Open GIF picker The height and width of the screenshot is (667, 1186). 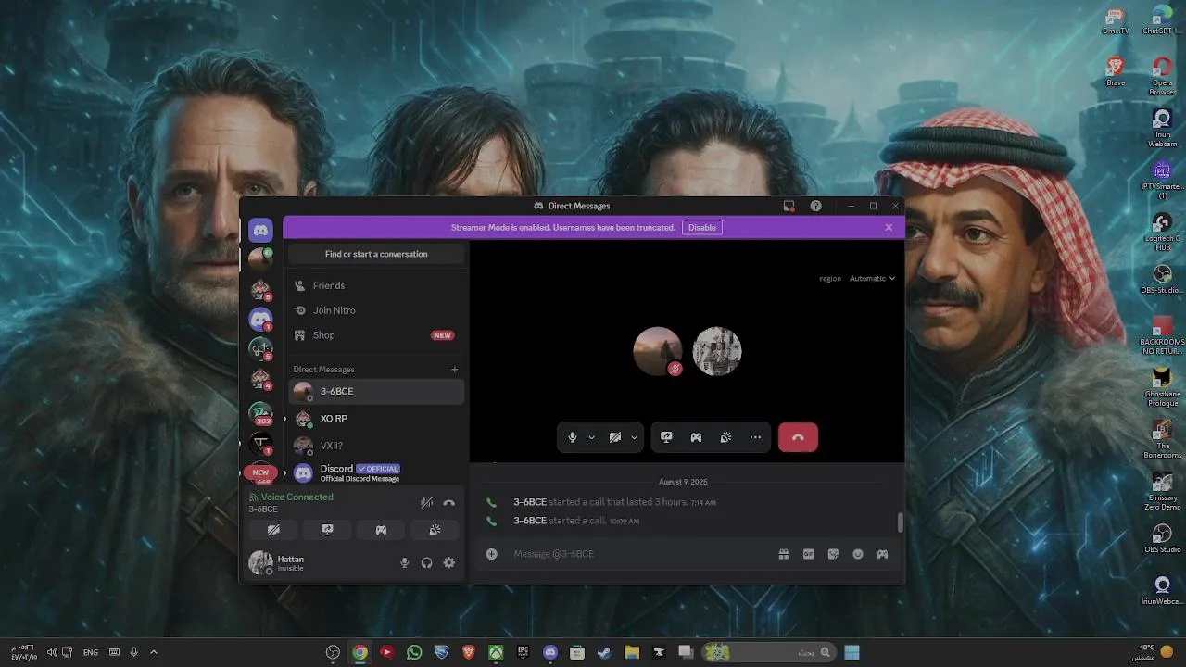[x=809, y=554]
